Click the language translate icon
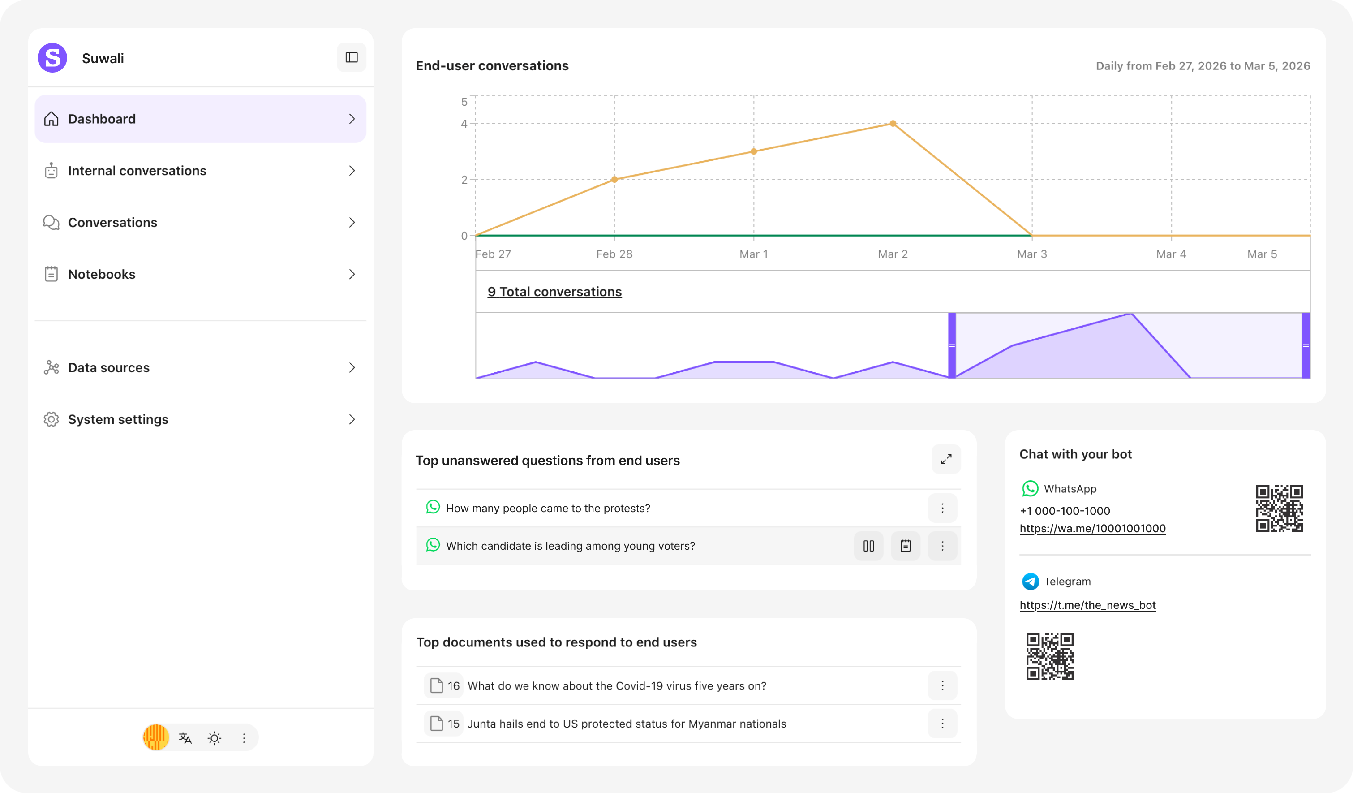The width and height of the screenshot is (1353, 793). tap(185, 737)
